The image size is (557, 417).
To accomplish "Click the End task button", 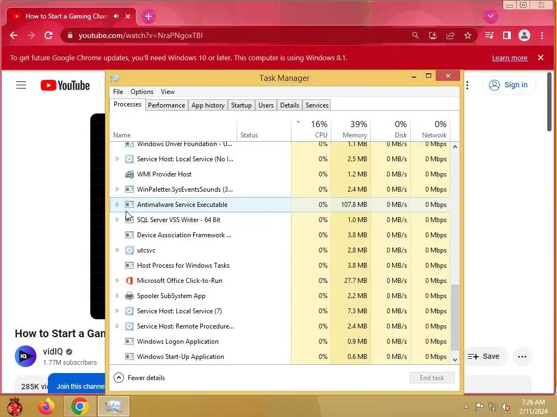I will click(432, 378).
